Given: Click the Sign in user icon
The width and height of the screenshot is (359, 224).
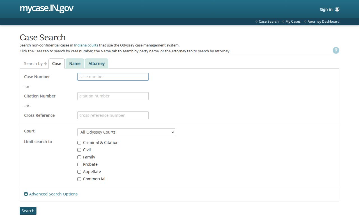Looking at the screenshot, I should 337,9.
